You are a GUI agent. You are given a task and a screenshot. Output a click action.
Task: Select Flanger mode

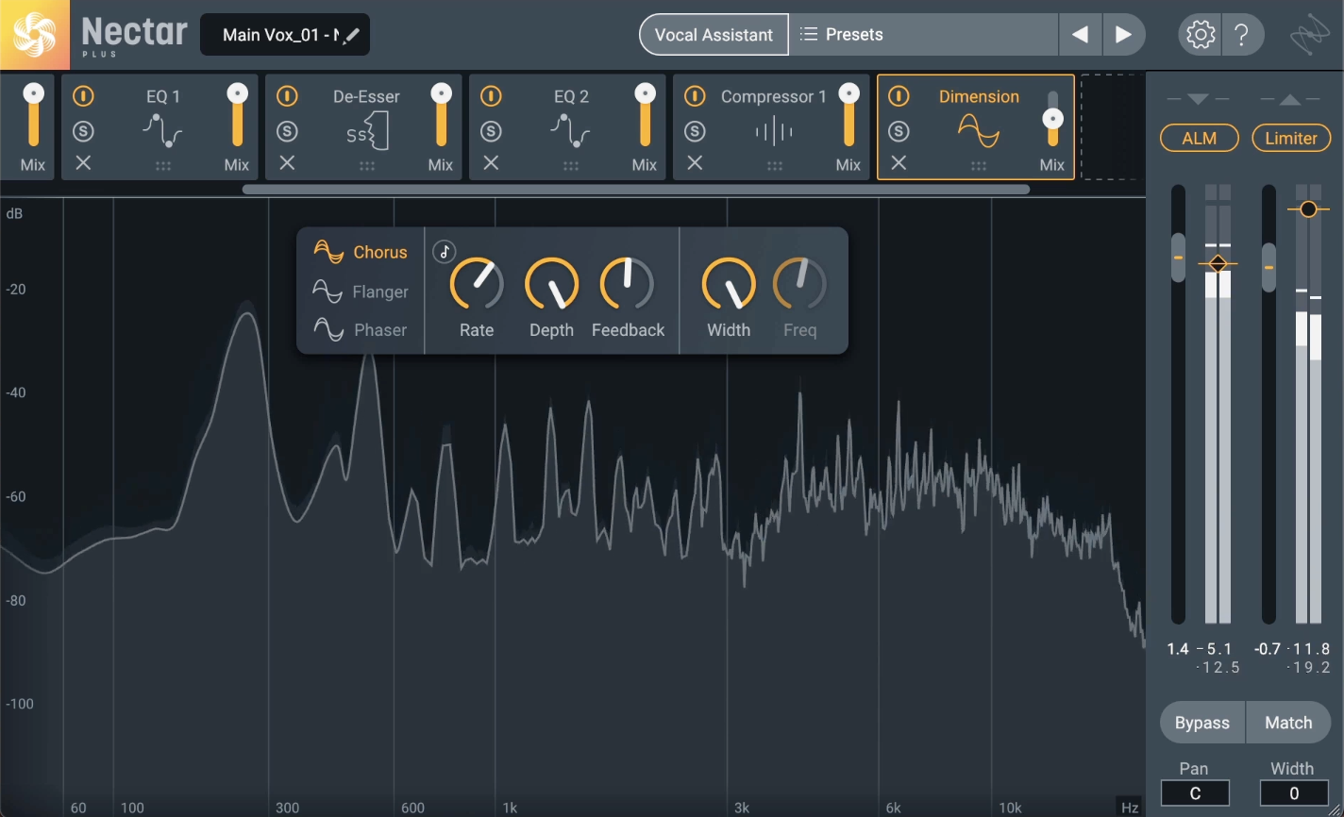(361, 292)
